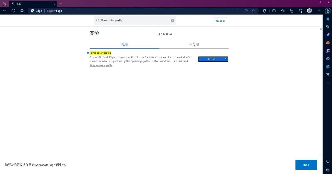The image size is (332, 174).
Task: Switch to the 不可用 tab
Action: (x=194, y=44)
